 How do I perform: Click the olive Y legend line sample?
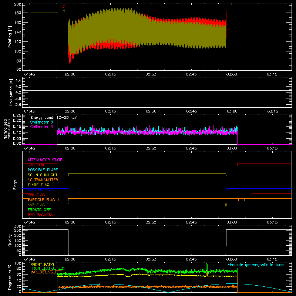click(44, 13)
